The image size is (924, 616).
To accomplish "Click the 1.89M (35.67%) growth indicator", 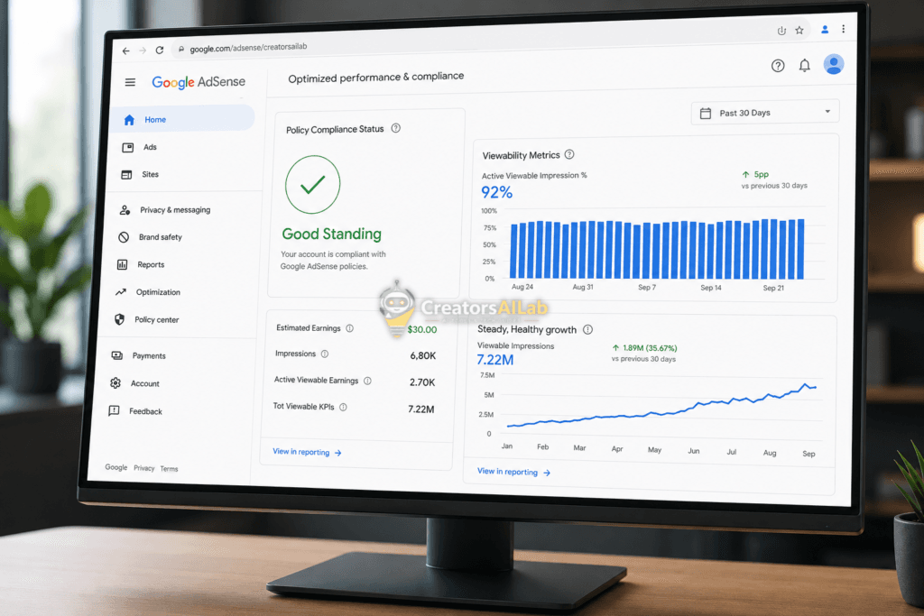I will tap(644, 348).
